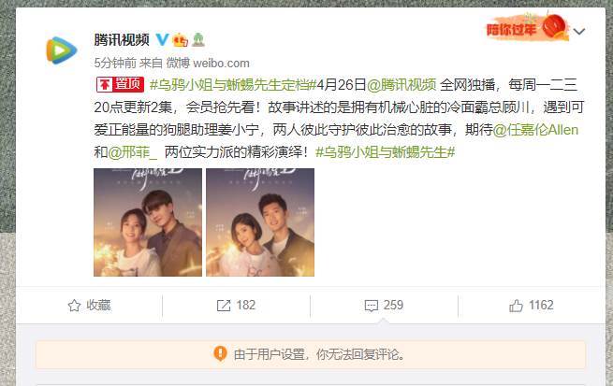The width and height of the screenshot is (613, 386).
Task: Click the star 收藏 favorite icon
Action: click(x=74, y=306)
